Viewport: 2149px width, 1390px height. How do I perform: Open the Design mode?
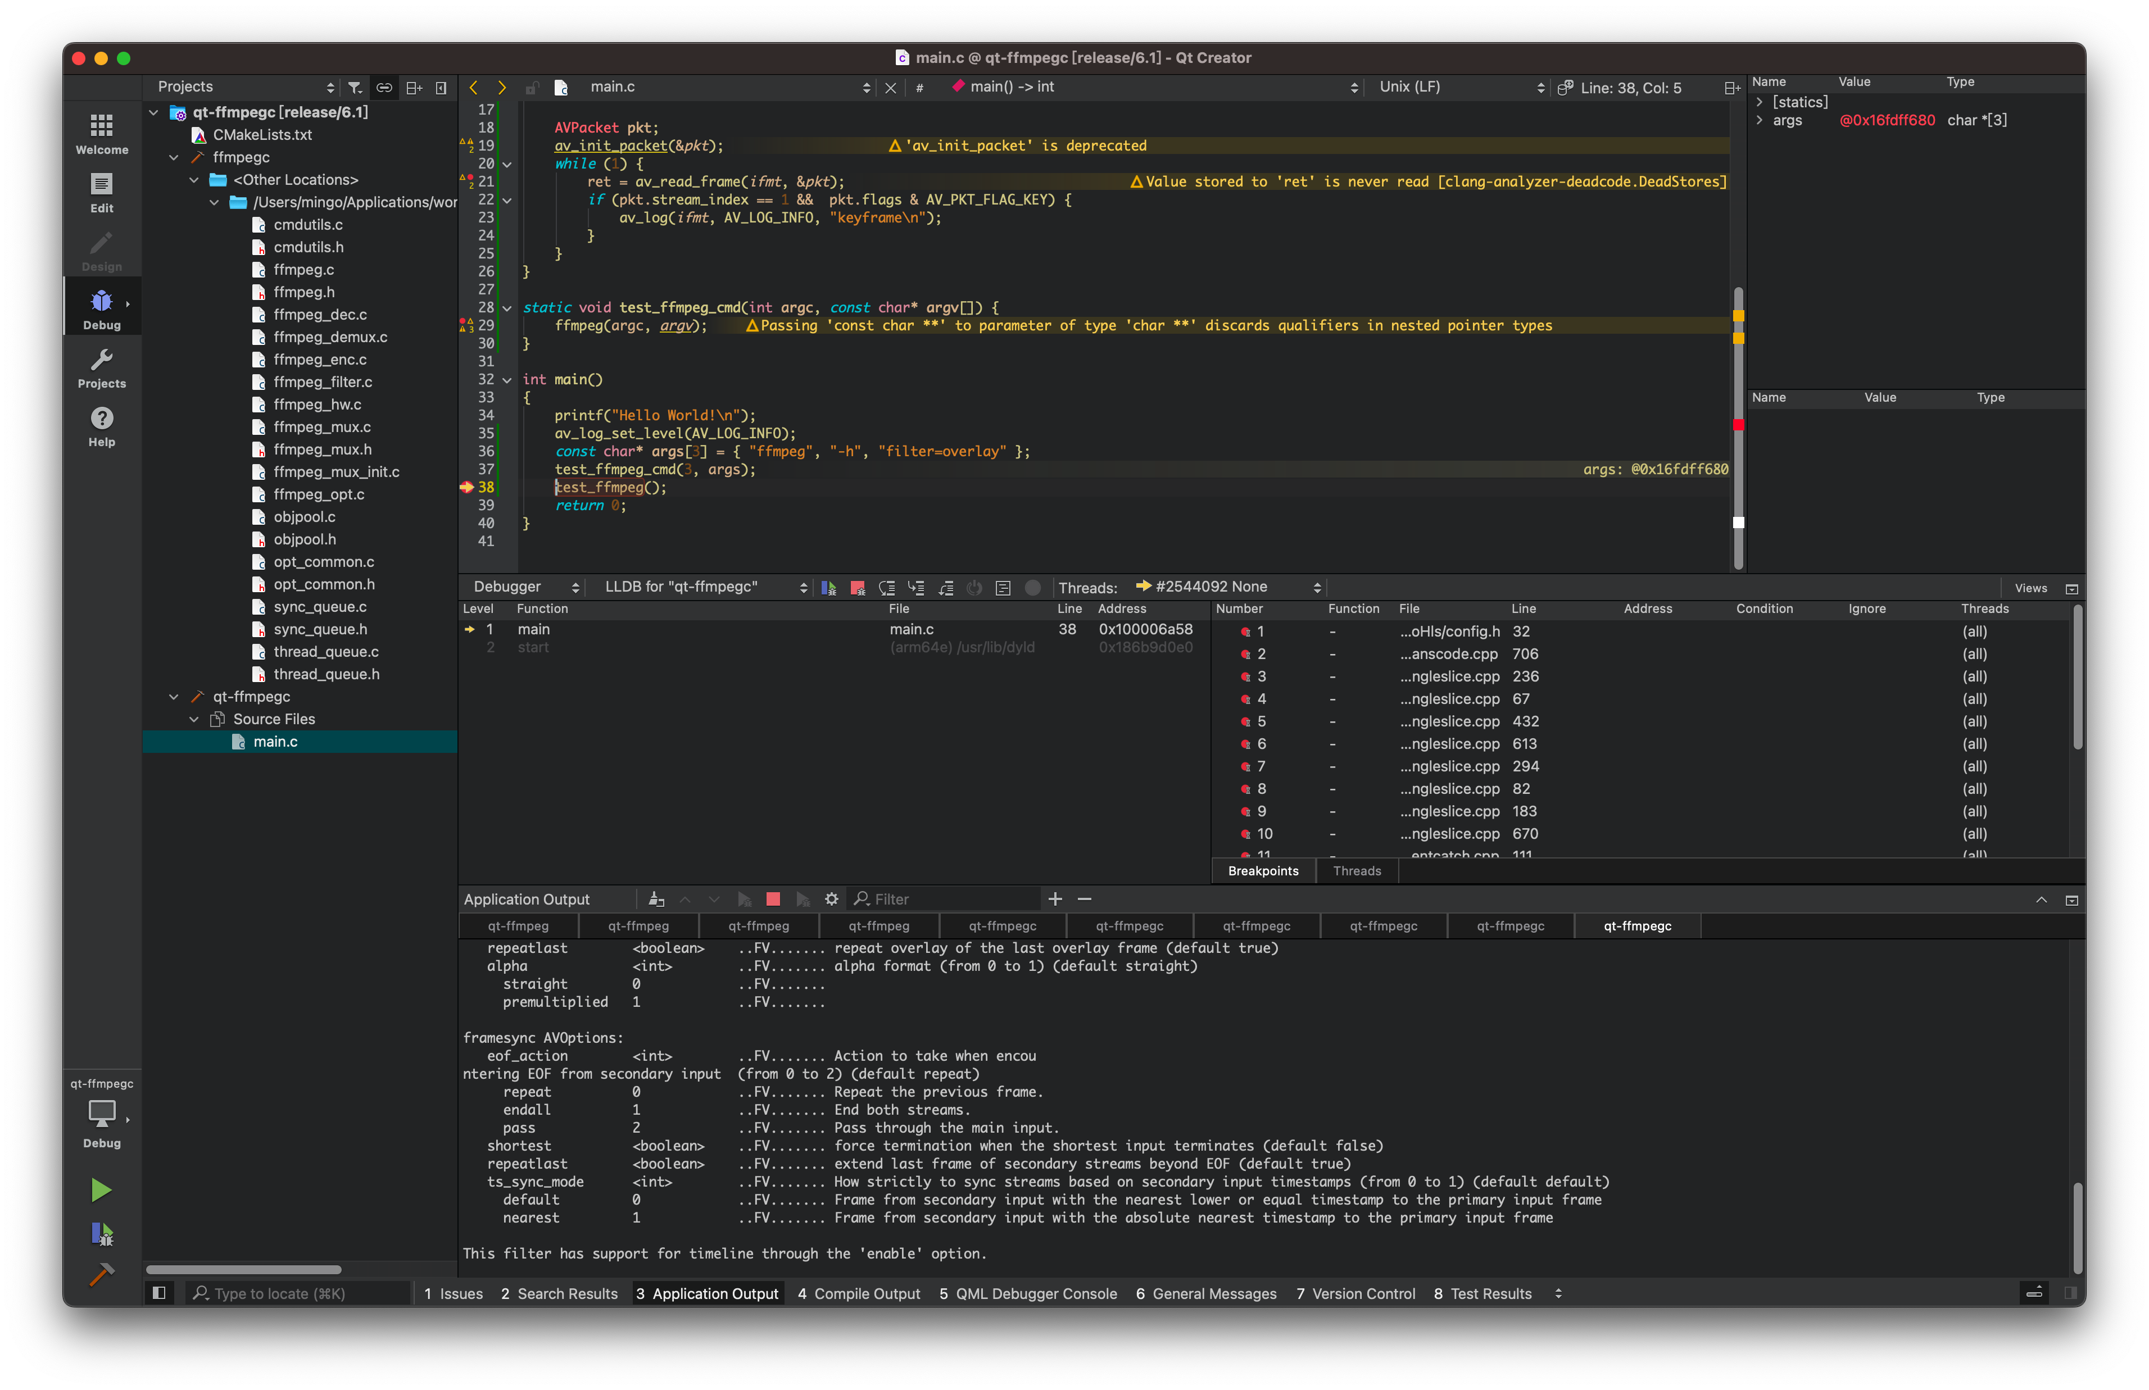click(101, 249)
